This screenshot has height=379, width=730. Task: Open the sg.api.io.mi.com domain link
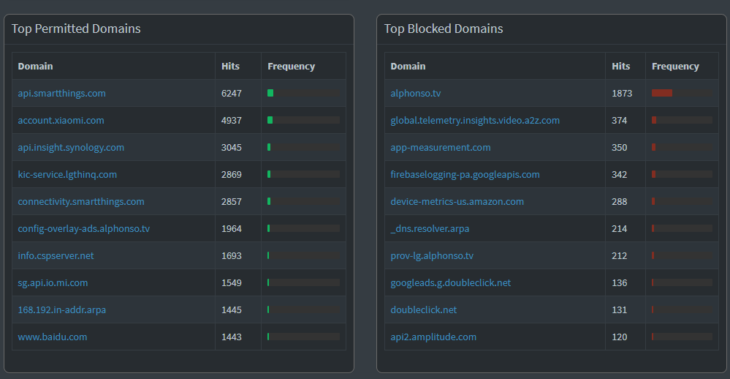pyautogui.click(x=53, y=282)
